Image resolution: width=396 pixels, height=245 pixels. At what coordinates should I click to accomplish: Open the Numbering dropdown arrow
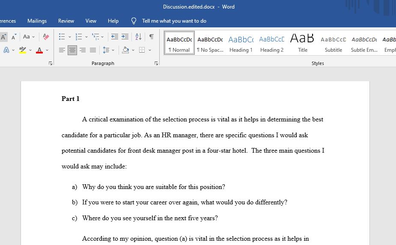click(x=86, y=37)
